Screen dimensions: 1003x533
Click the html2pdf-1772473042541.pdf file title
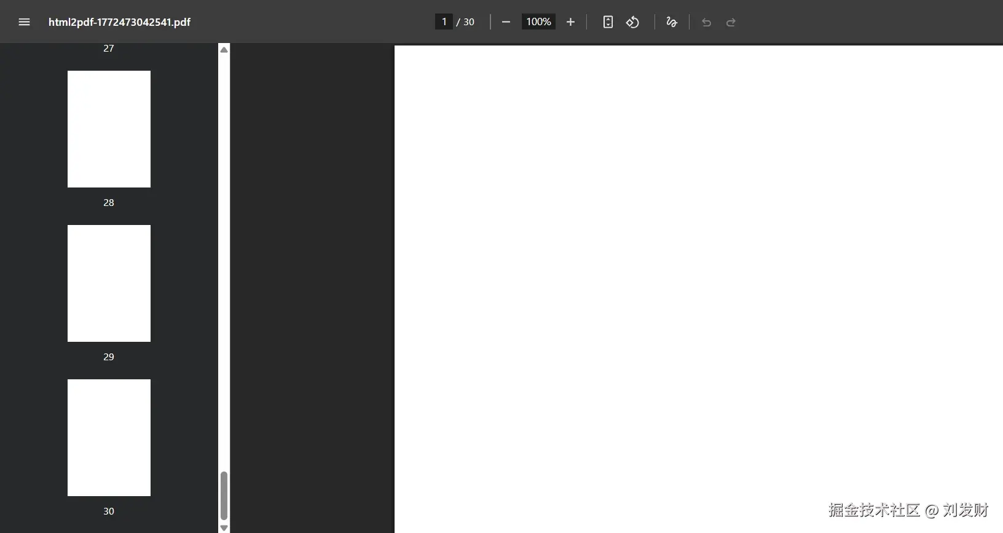point(120,22)
